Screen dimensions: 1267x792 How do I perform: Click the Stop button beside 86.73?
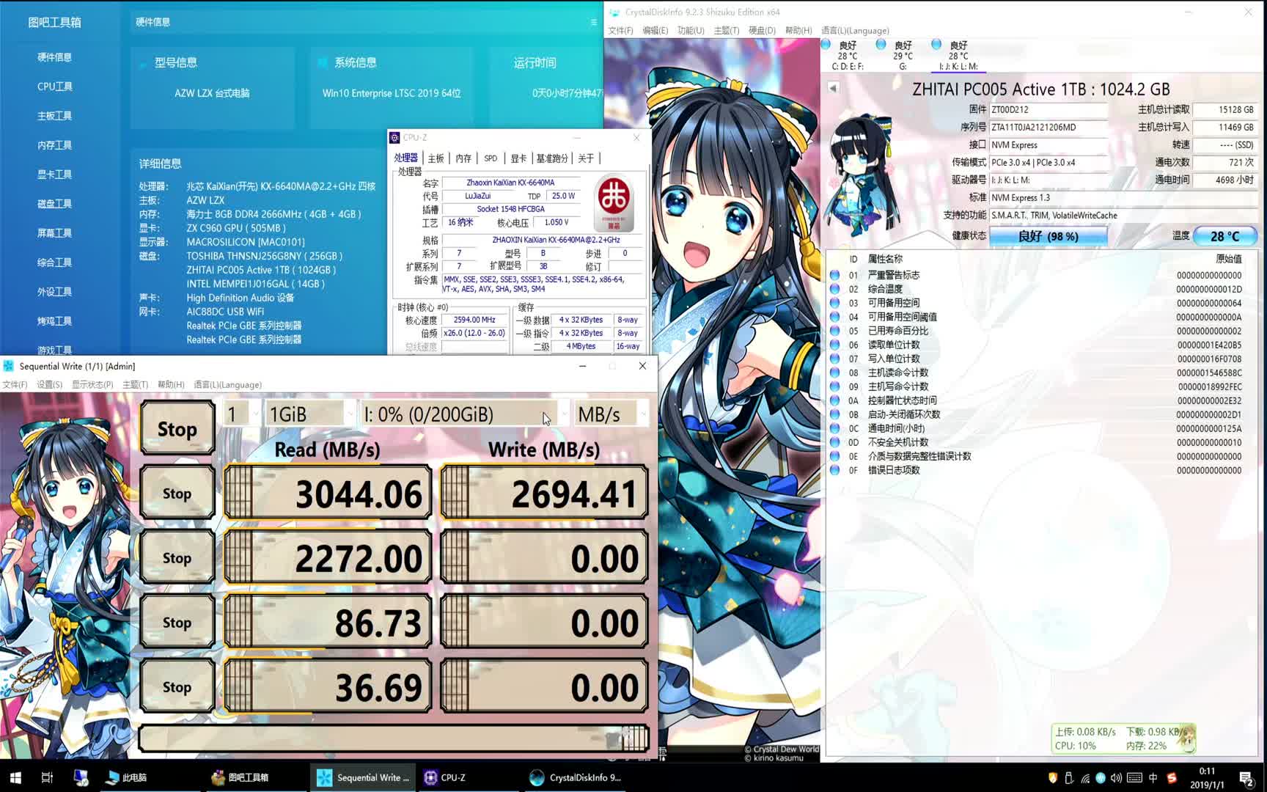click(x=177, y=622)
